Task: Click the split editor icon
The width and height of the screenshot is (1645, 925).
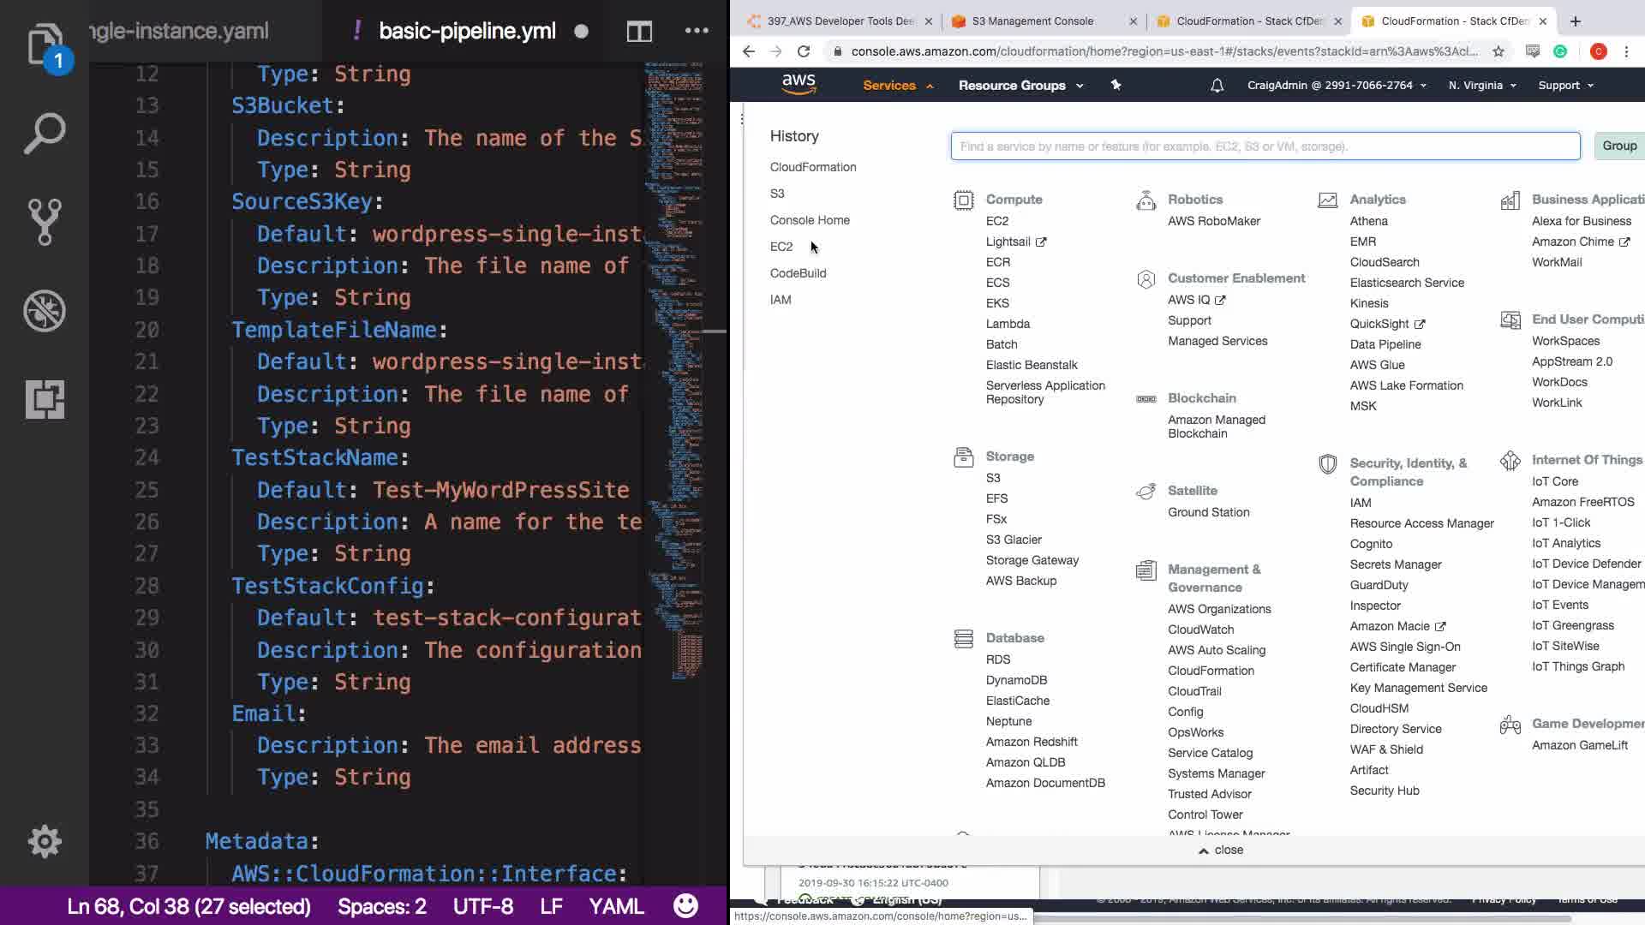Action: point(639,32)
